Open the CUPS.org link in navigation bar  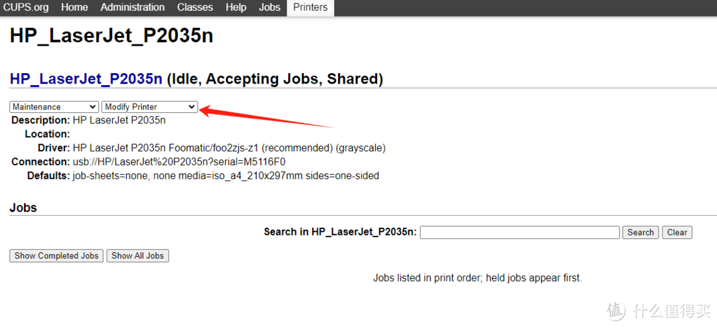click(x=27, y=7)
